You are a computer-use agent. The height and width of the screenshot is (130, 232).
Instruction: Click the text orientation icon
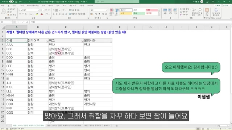[63, 10]
